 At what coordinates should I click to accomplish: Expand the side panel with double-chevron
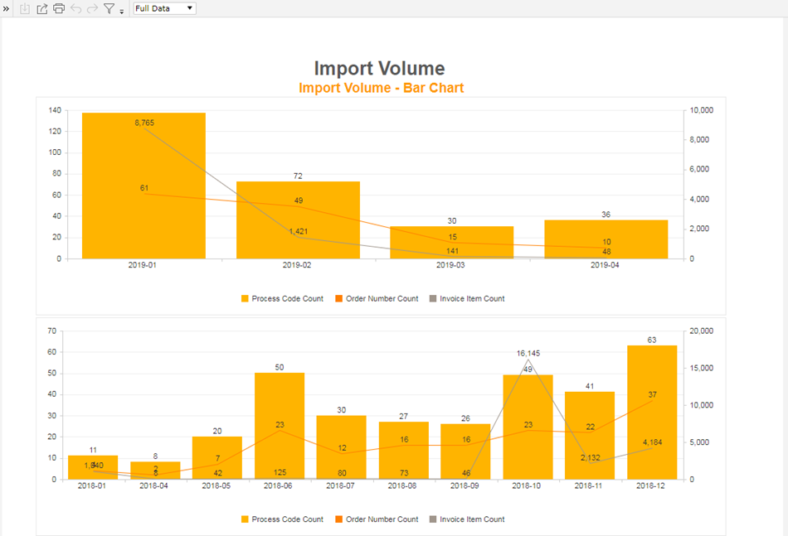[x=6, y=8]
